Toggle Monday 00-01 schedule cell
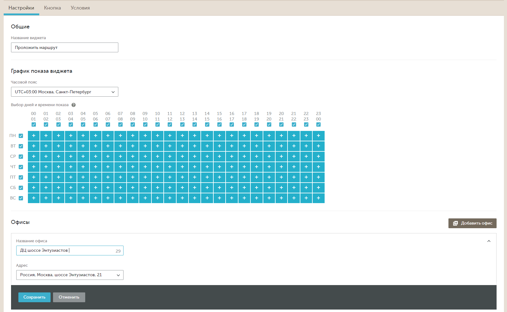Image resolution: width=507 pixels, height=312 pixels. (x=34, y=136)
